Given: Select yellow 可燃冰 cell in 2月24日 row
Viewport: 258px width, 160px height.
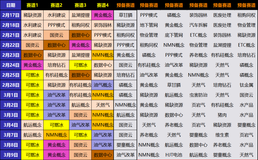Looking at the screenshot, I should 80,65.
